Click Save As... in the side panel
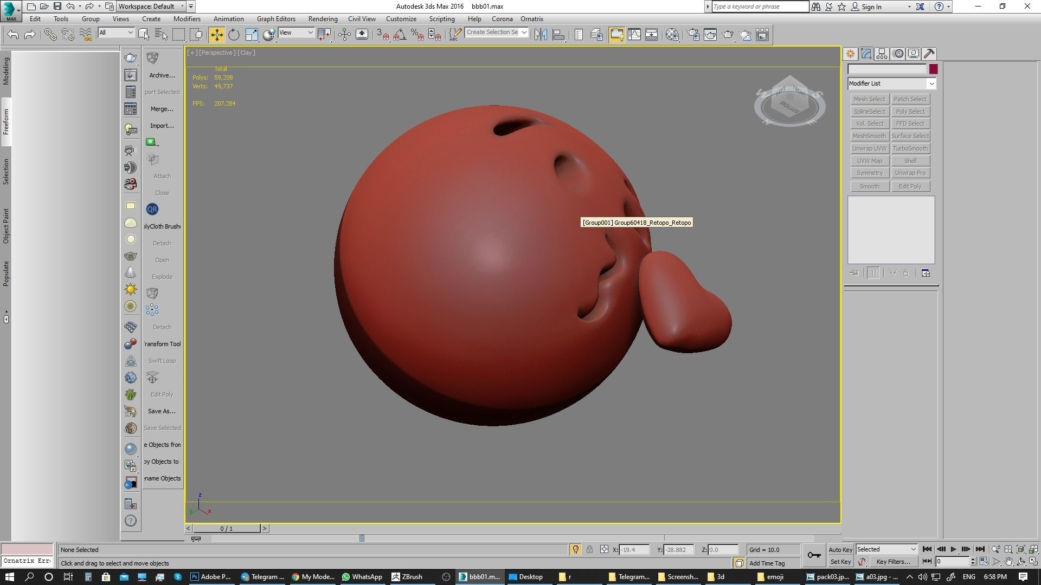Image resolution: width=1041 pixels, height=585 pixels. click(162, 411)
